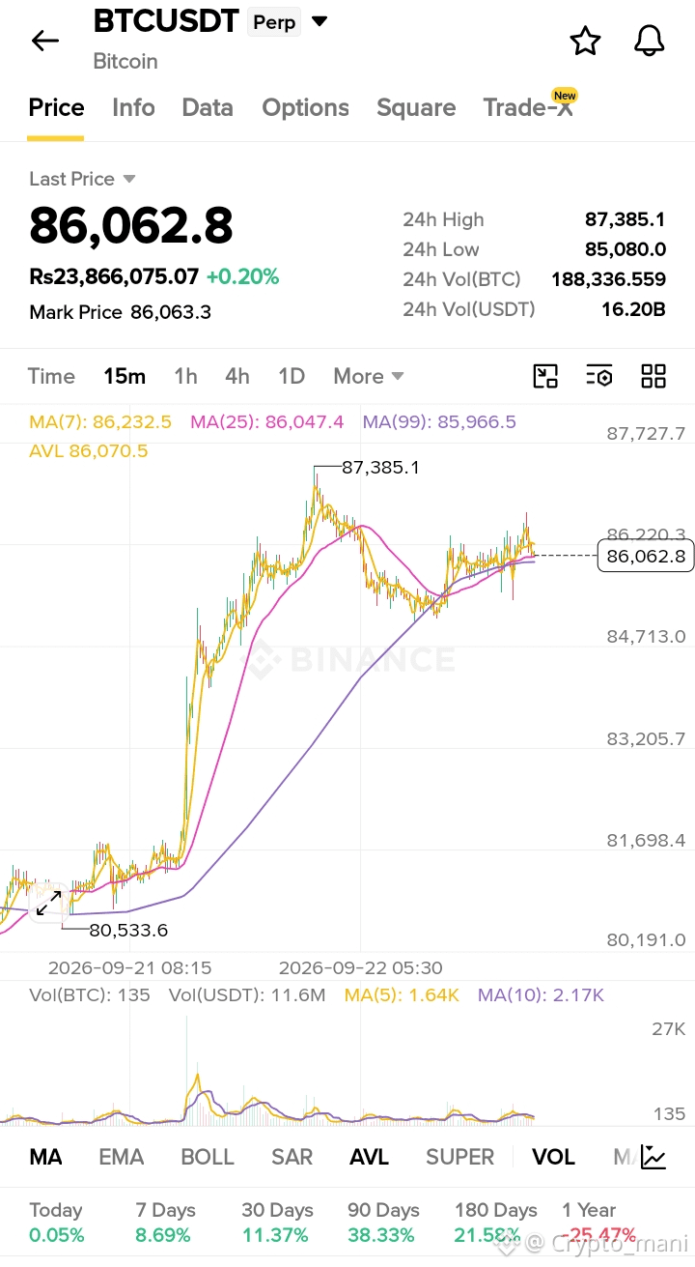Toggle the VOL sub-indicator
Viewport: 695px width, 1267px height.
tap(553, 1157)
